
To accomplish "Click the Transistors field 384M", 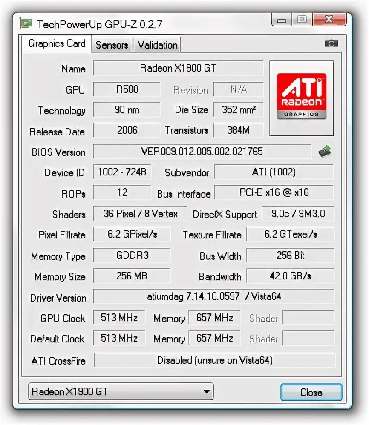I will (238, 130).
